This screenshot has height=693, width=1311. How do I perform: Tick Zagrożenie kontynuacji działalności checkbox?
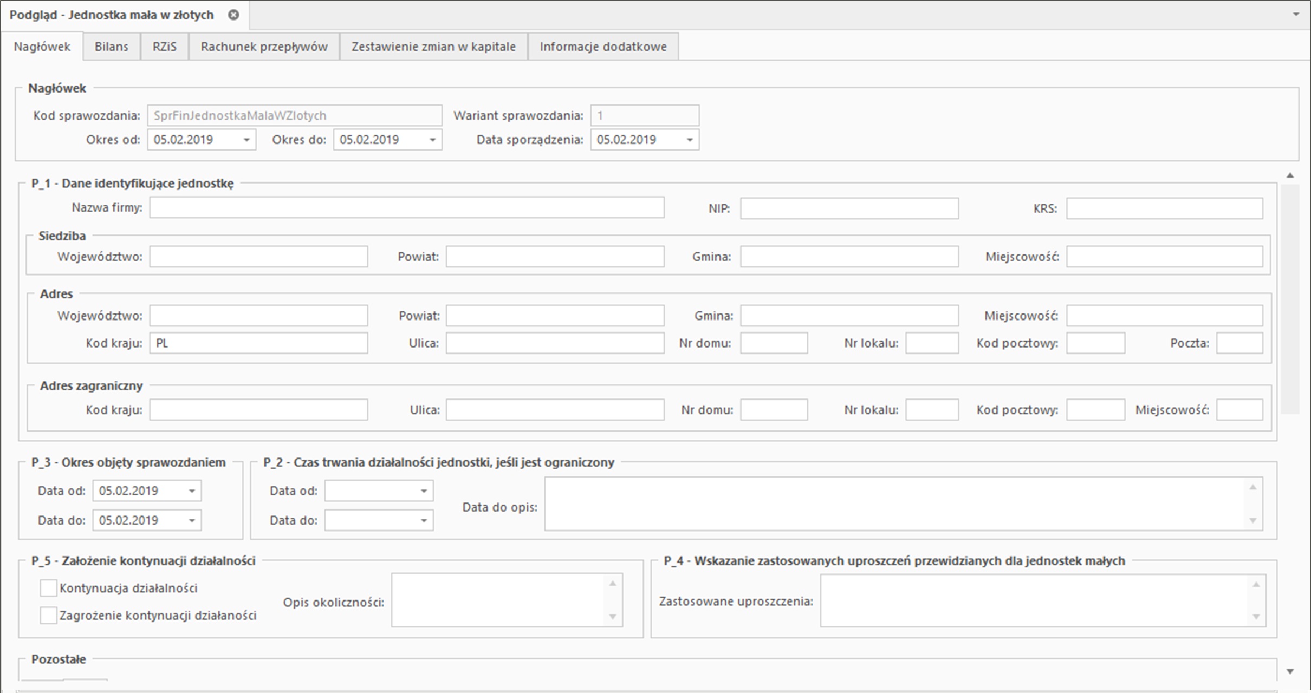[x=48, y=615]
